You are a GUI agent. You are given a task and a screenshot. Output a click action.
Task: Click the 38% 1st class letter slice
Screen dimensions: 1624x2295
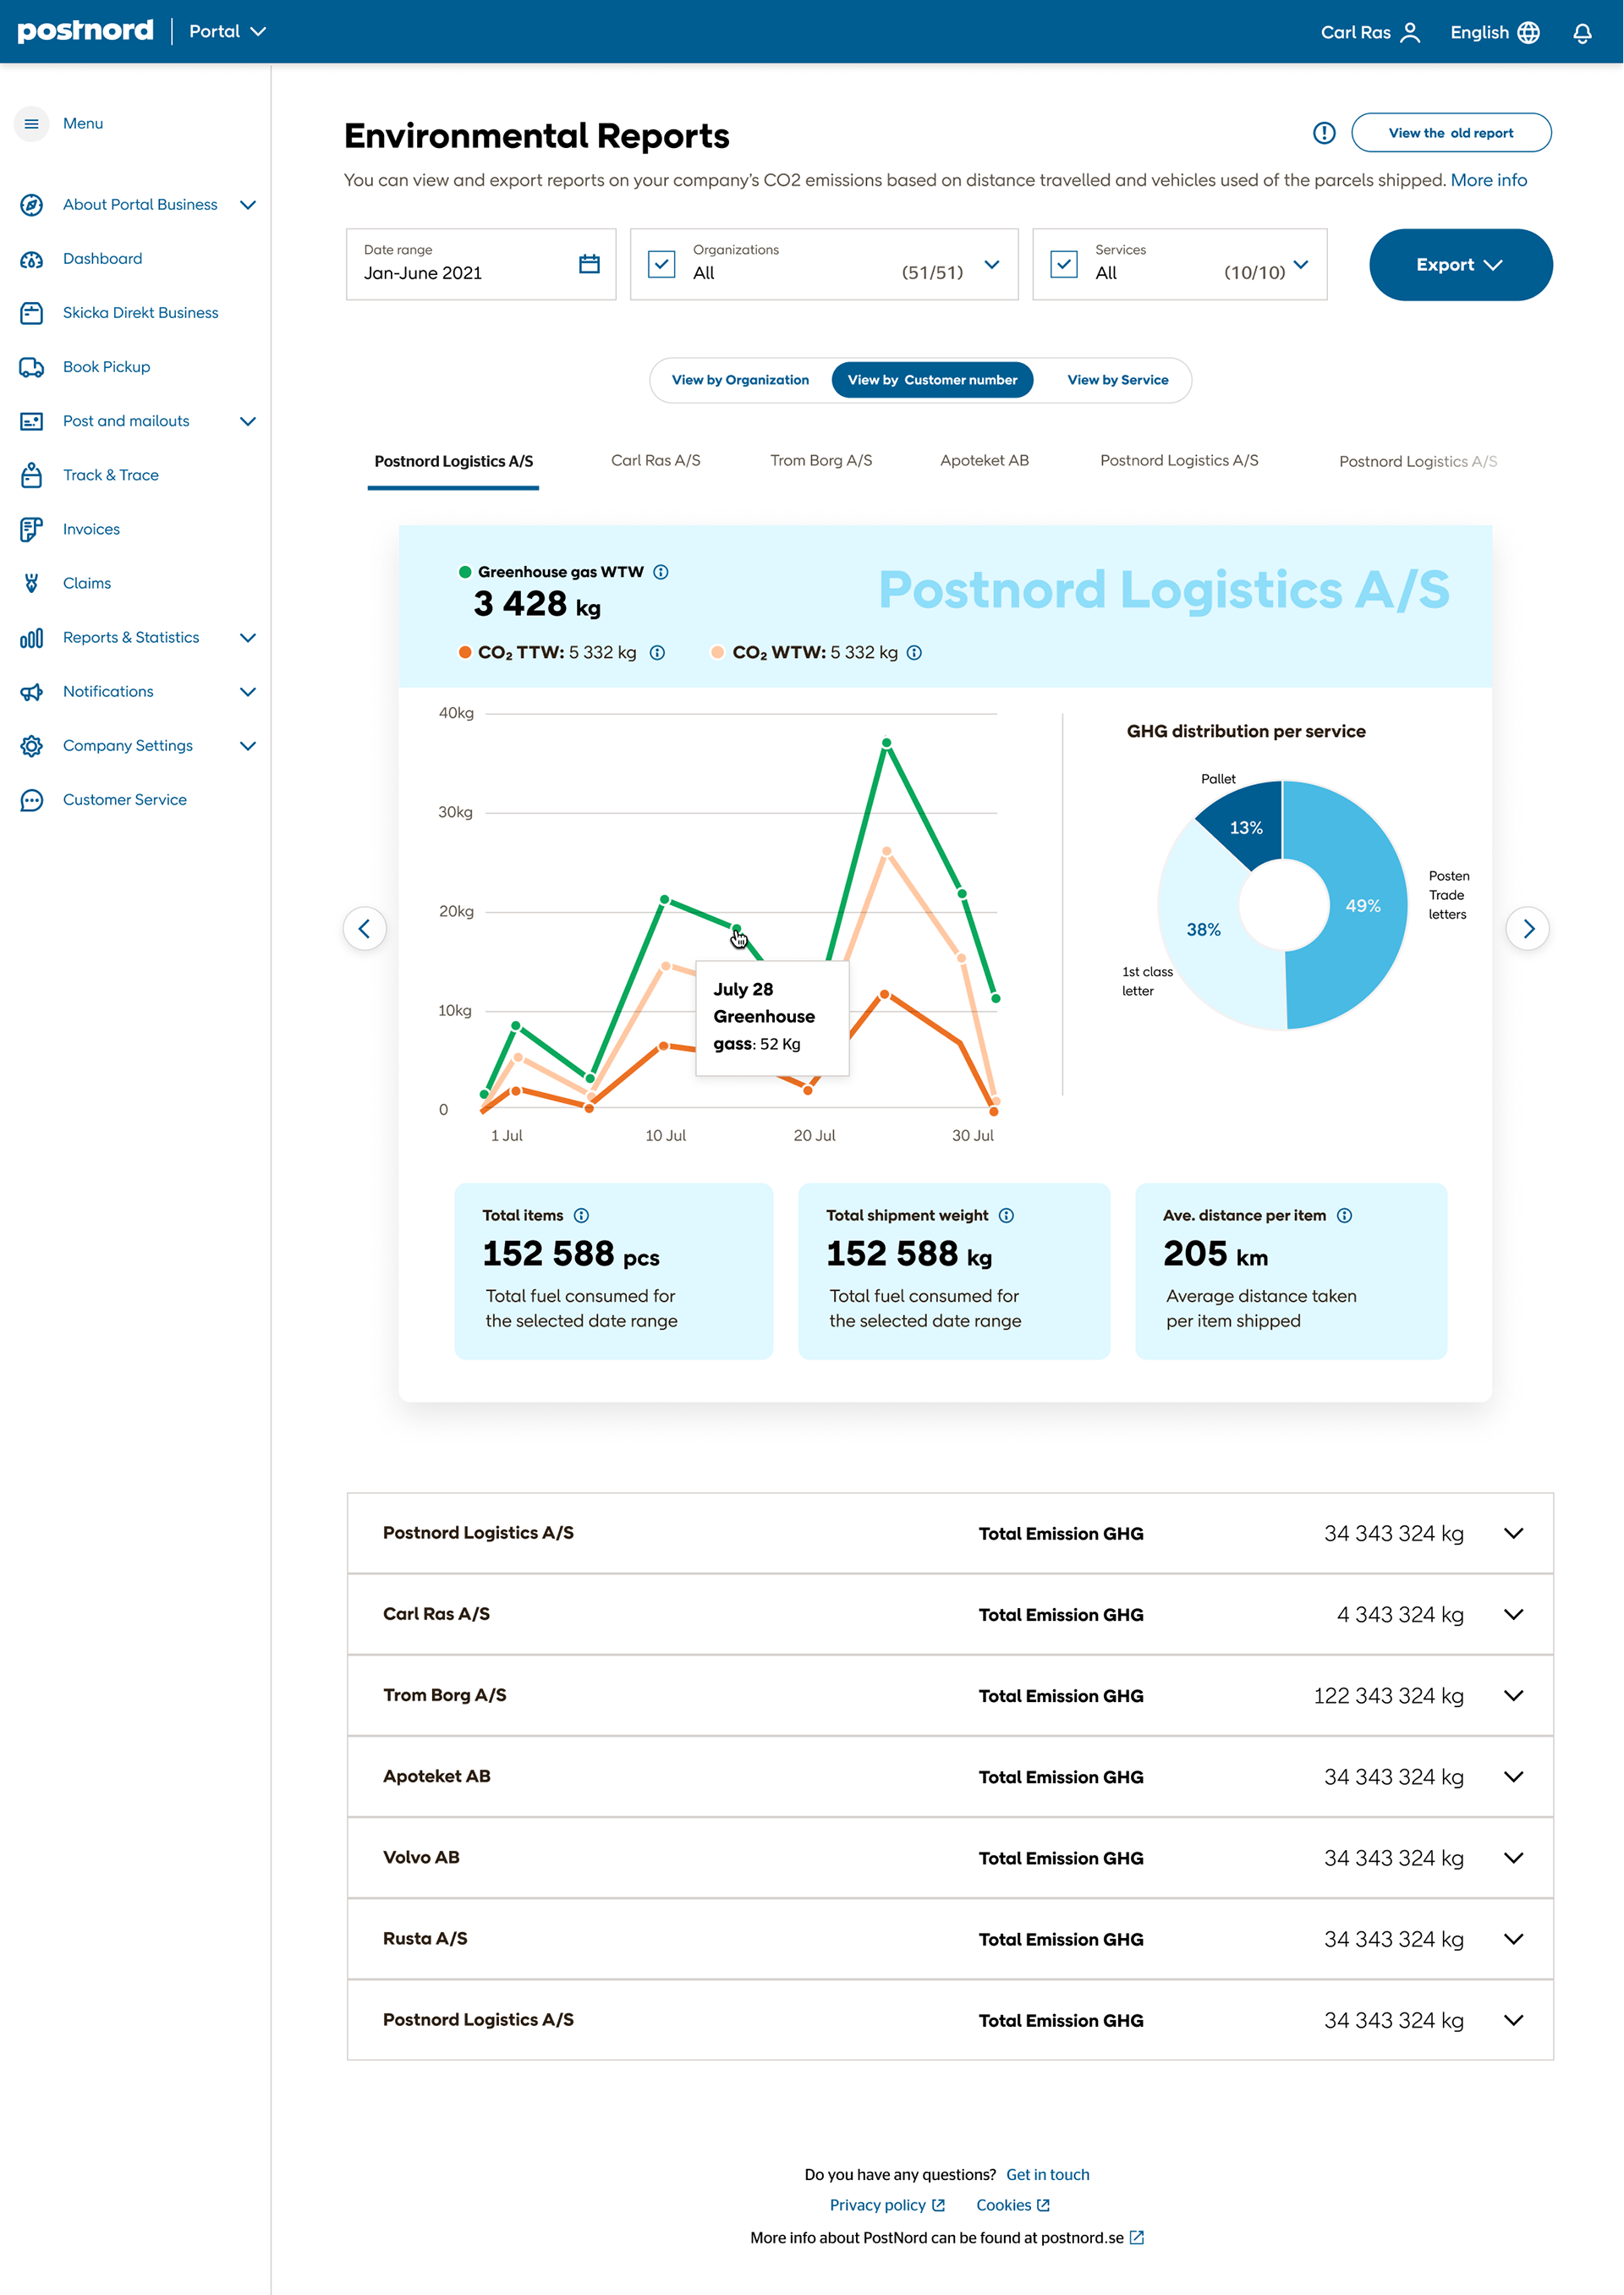[x=1203, y=930]
